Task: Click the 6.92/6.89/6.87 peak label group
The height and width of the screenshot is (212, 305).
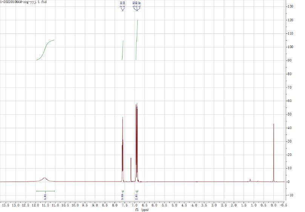Action: [x=136, y=6]
